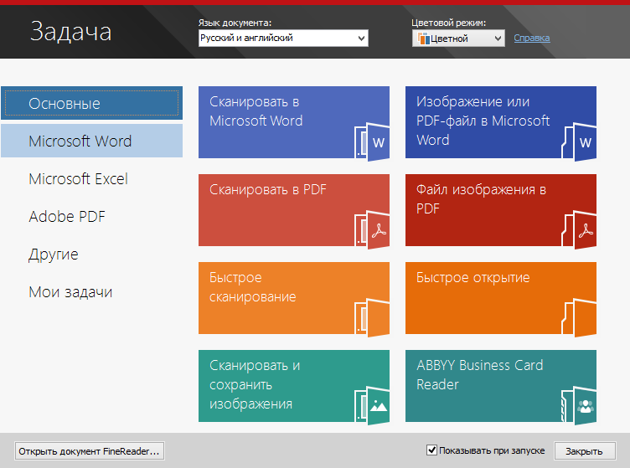The image size is (630, 468).
Task: Open the Язык документа dropdown
Action: point(283,39)
